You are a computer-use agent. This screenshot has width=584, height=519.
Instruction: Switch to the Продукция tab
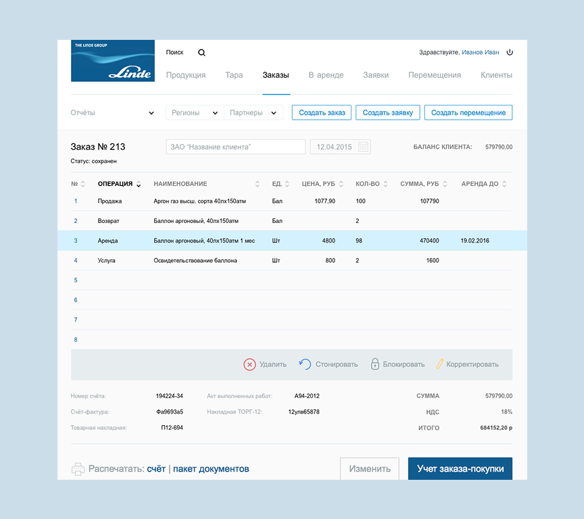coord(186,75)
